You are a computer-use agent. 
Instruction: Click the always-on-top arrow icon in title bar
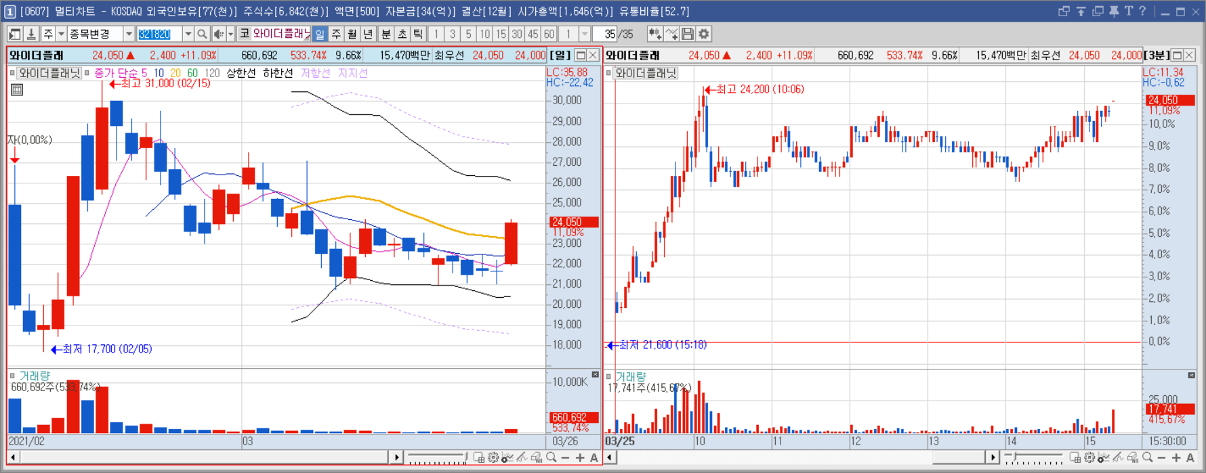[x=1081, y=12]
